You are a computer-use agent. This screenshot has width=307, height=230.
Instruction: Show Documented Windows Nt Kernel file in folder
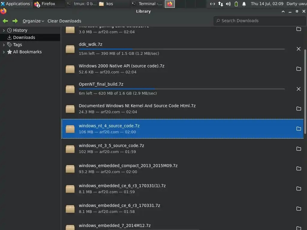pyautogui.click(x=299, y=108)
